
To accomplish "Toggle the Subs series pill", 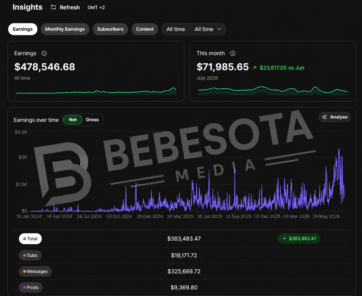I will click(x=30, y=255).
